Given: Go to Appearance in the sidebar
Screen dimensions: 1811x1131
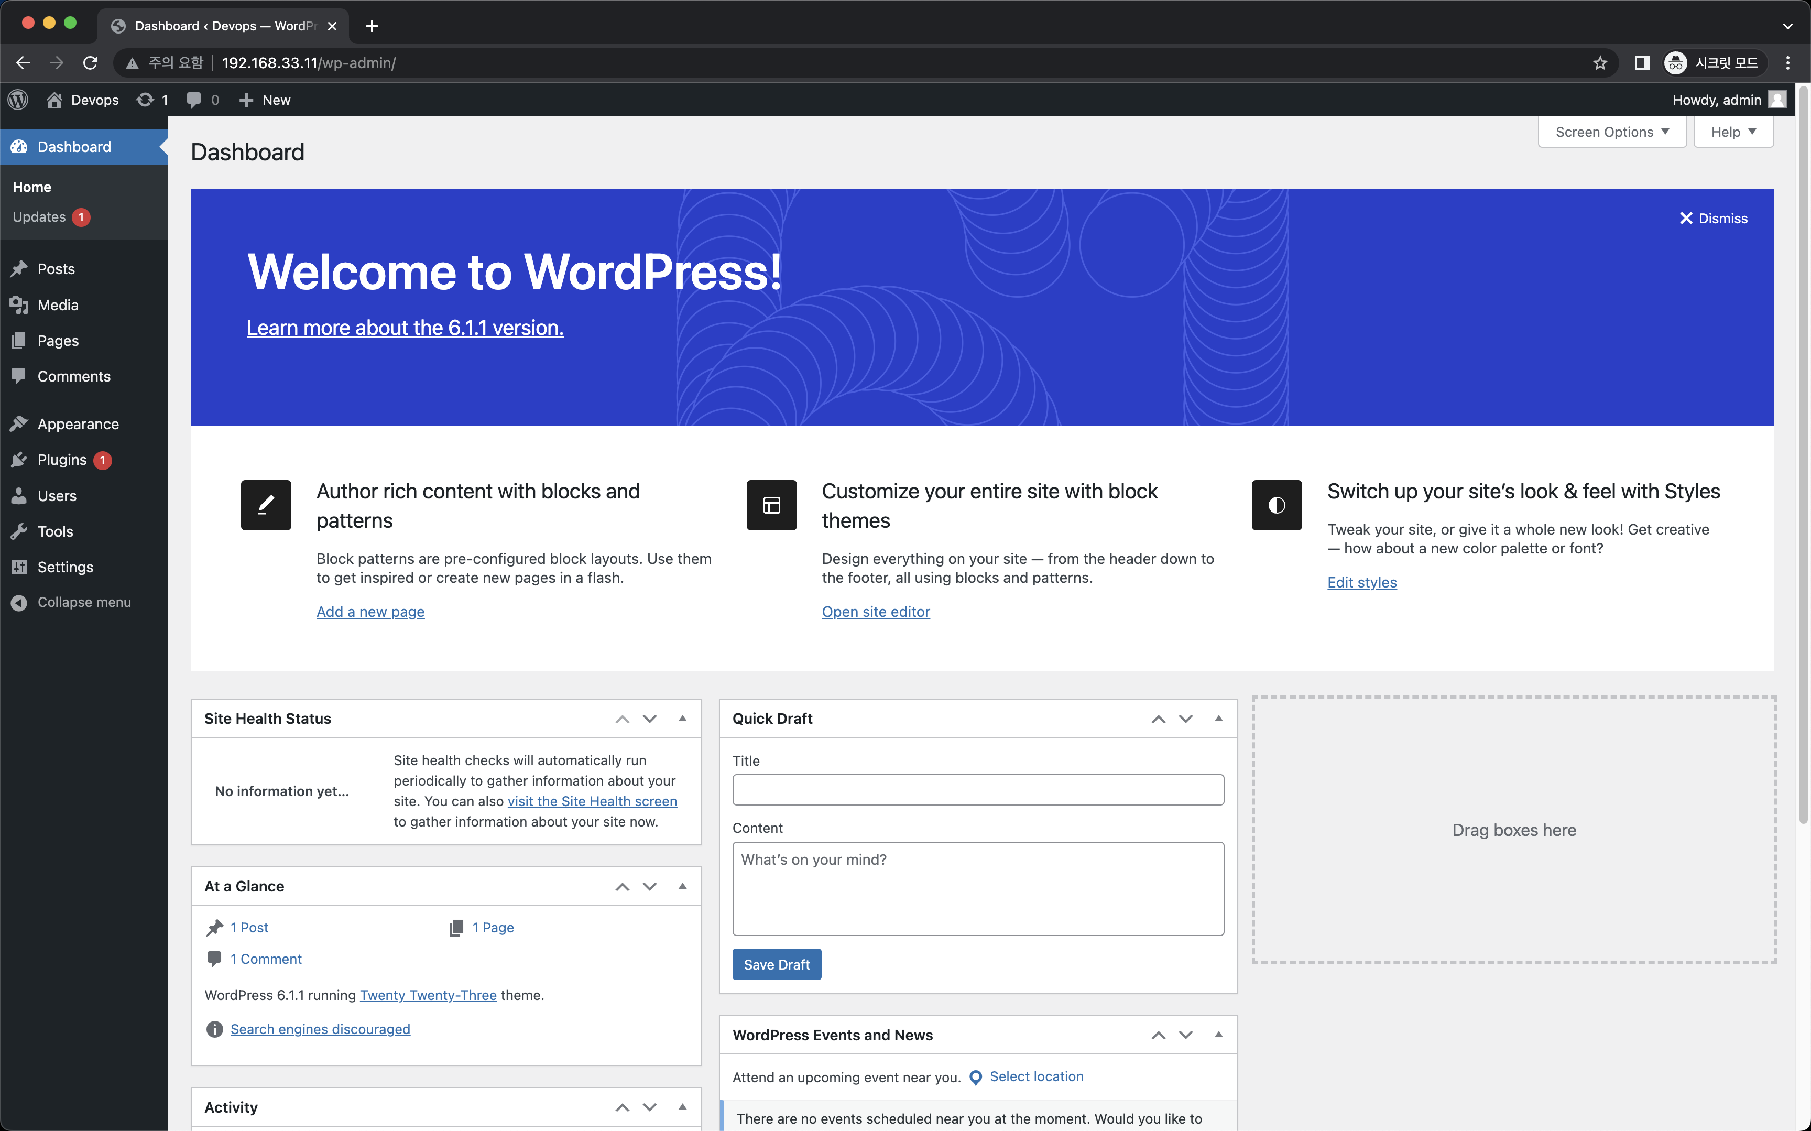Looking at the screenshot, I should pos(78,423).
